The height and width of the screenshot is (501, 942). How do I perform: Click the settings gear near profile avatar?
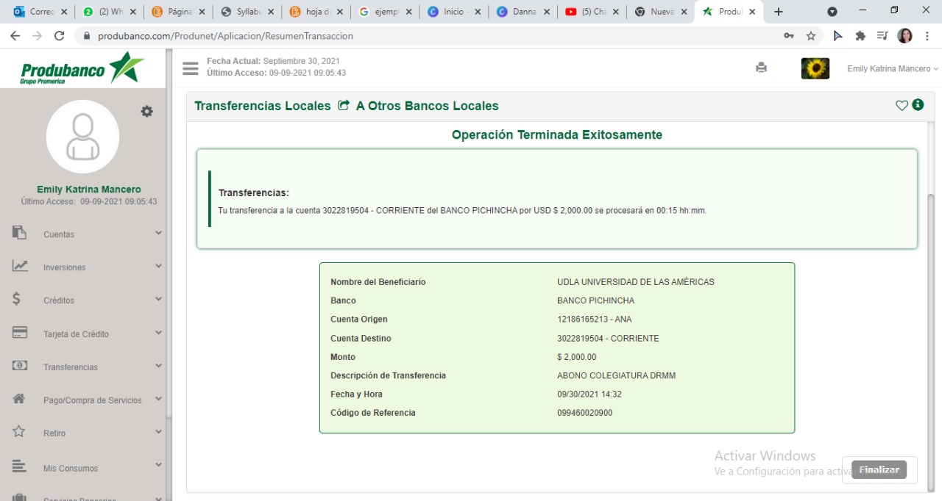pyautogui.click(x=147, y=111)
